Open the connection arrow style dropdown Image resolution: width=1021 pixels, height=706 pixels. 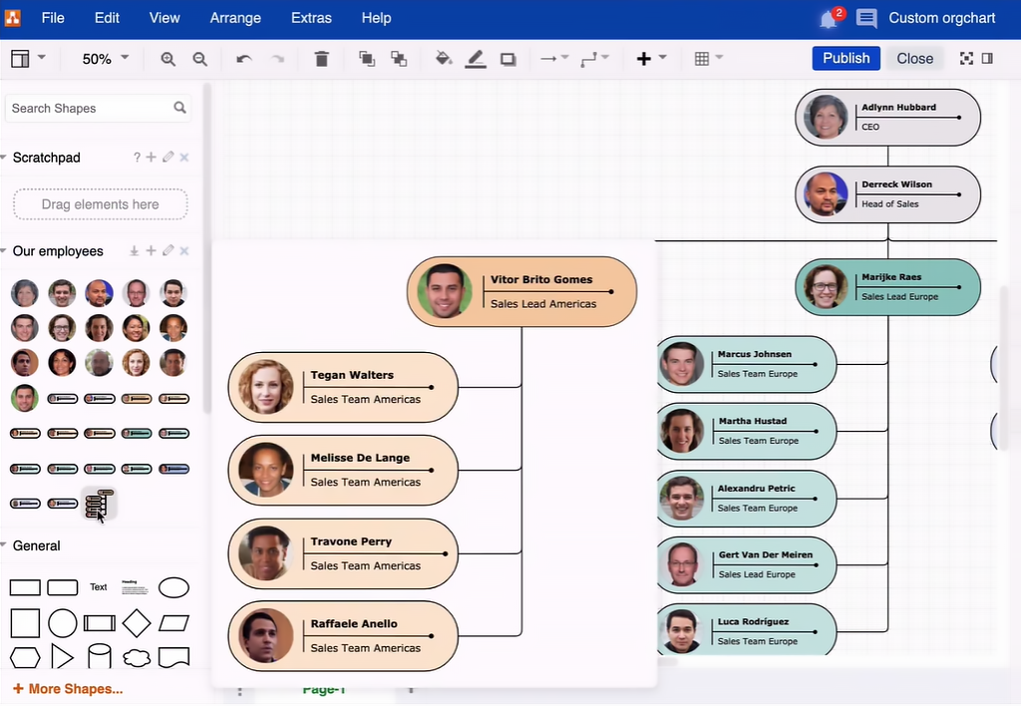click(554, 59)
